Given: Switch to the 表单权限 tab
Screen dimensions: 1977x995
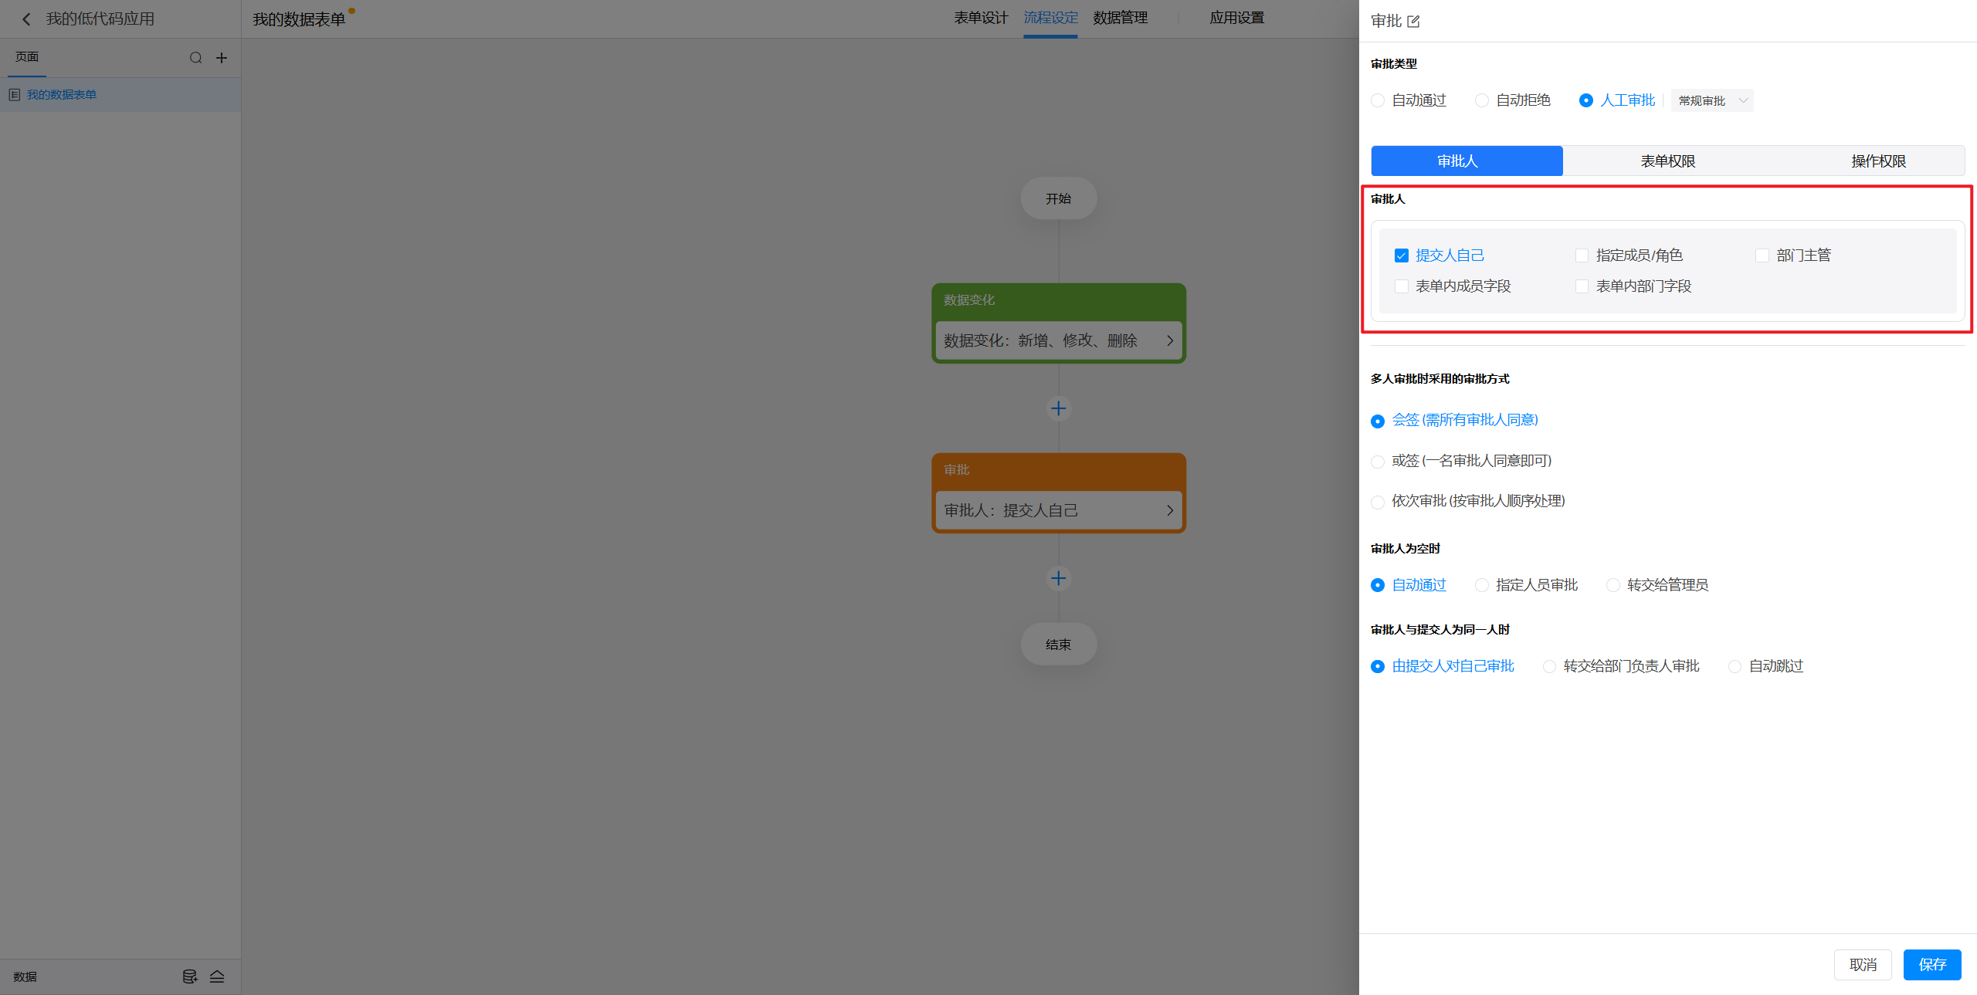Looking at the screenshot, I should click(x=1667, y=161).
